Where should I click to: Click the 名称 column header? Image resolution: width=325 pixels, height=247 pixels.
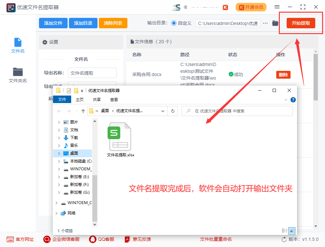coord(137,55)
